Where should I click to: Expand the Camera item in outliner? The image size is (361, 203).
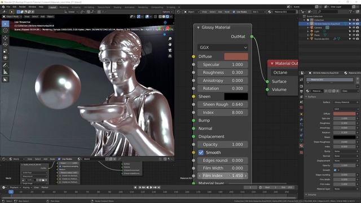pyautogui.click(x=308, y=28)
